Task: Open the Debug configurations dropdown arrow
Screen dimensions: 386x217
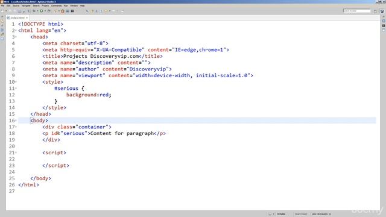Action: coord(37,11)
